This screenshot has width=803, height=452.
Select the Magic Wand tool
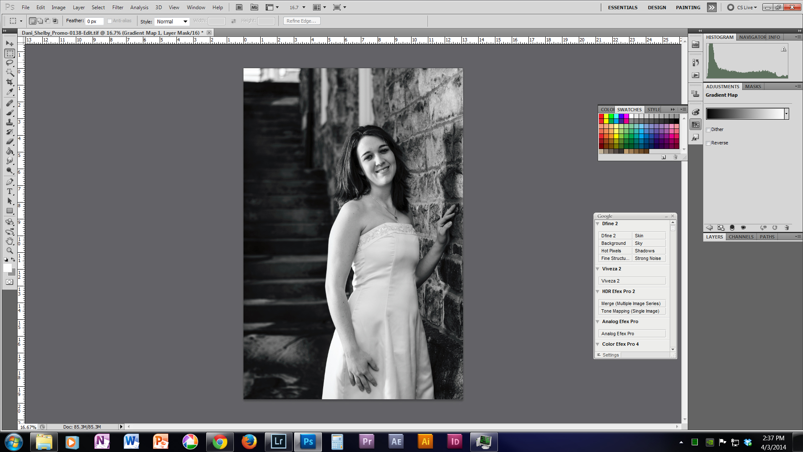click(x=10, y=72)
